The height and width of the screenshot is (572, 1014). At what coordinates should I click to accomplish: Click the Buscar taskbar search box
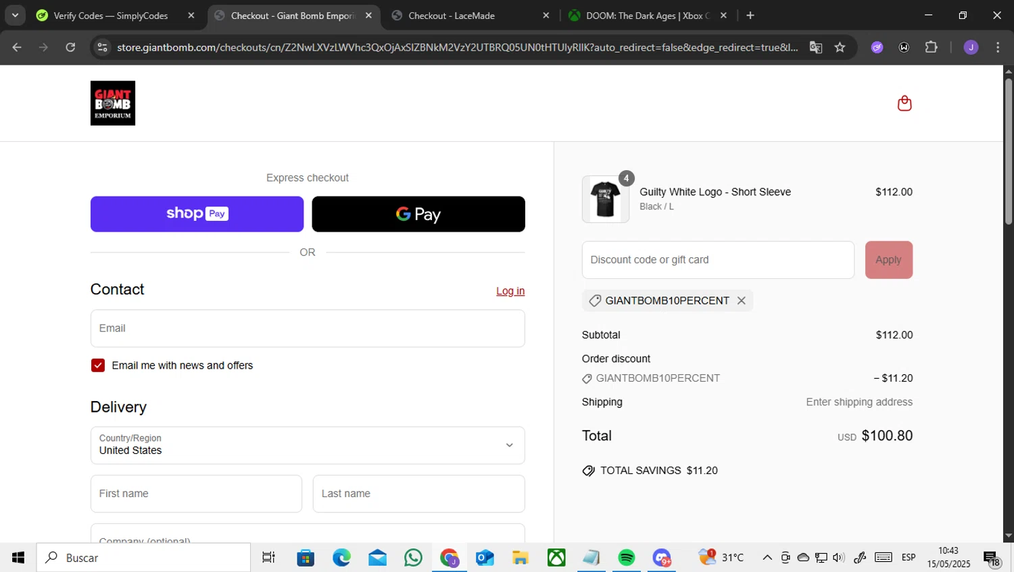click(x=143, y=558)
